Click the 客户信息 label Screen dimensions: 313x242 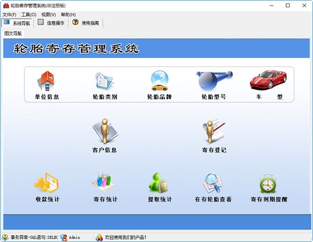[x=104, y=150]
